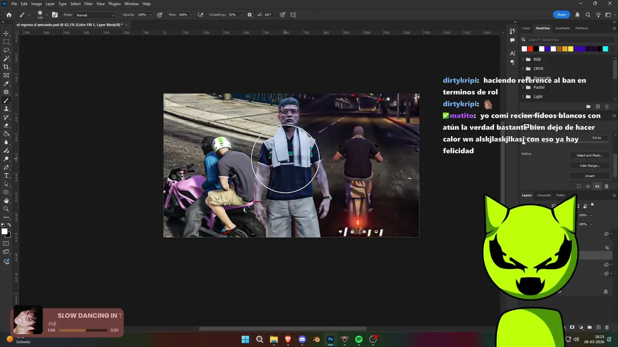Expand the Light swatch folder
The image size is (618, 347).
523,96
